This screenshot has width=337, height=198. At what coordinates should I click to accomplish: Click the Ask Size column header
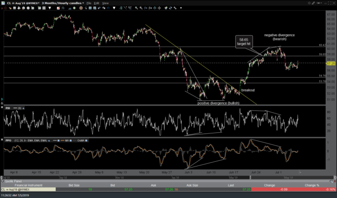(192, 185)
